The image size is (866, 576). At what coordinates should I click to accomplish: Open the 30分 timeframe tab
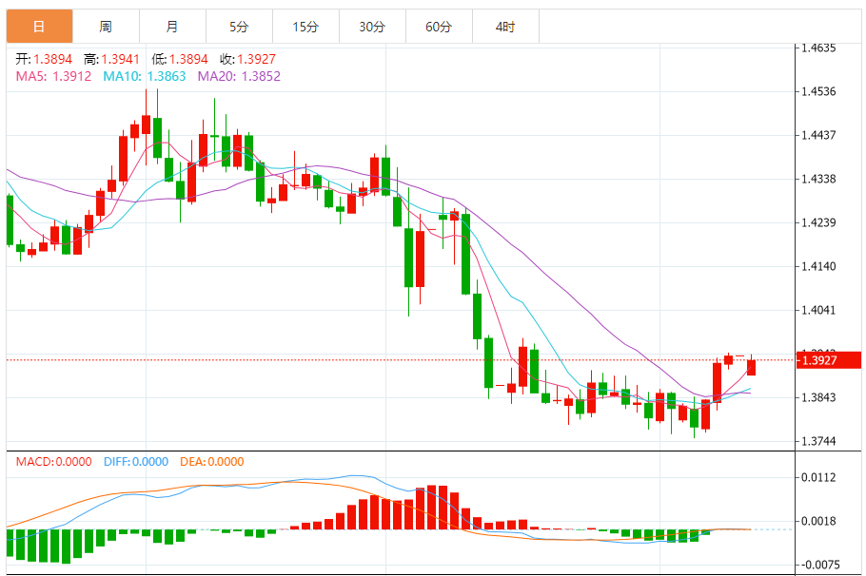point(372,27)
